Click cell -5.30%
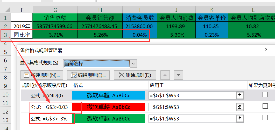 (176, 35)
